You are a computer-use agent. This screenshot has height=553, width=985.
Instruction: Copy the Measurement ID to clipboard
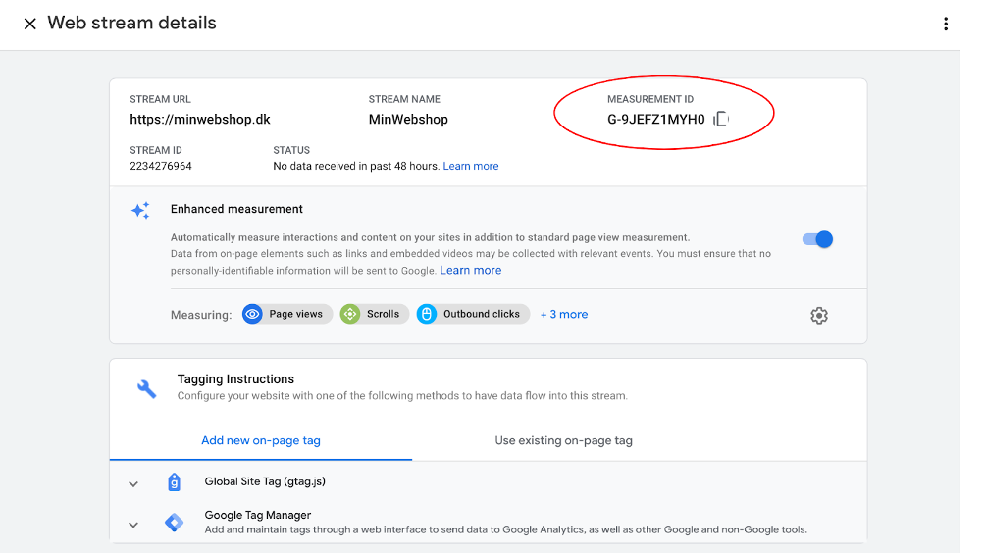coord(721,119)
